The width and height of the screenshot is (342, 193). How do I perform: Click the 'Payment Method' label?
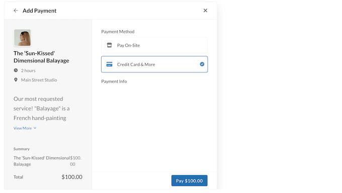[x=118, y=32]
